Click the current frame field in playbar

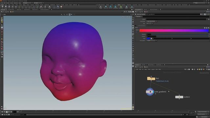[14, 112]
